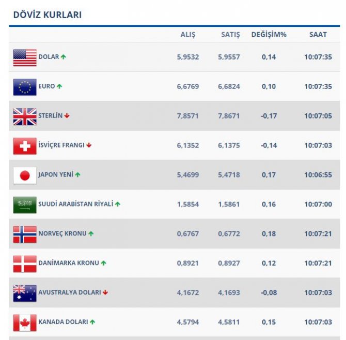Screen dimensions: 346x340
Task: Click the Canadian flag icon
Action: pyautogui.click(x=25, y=323)
